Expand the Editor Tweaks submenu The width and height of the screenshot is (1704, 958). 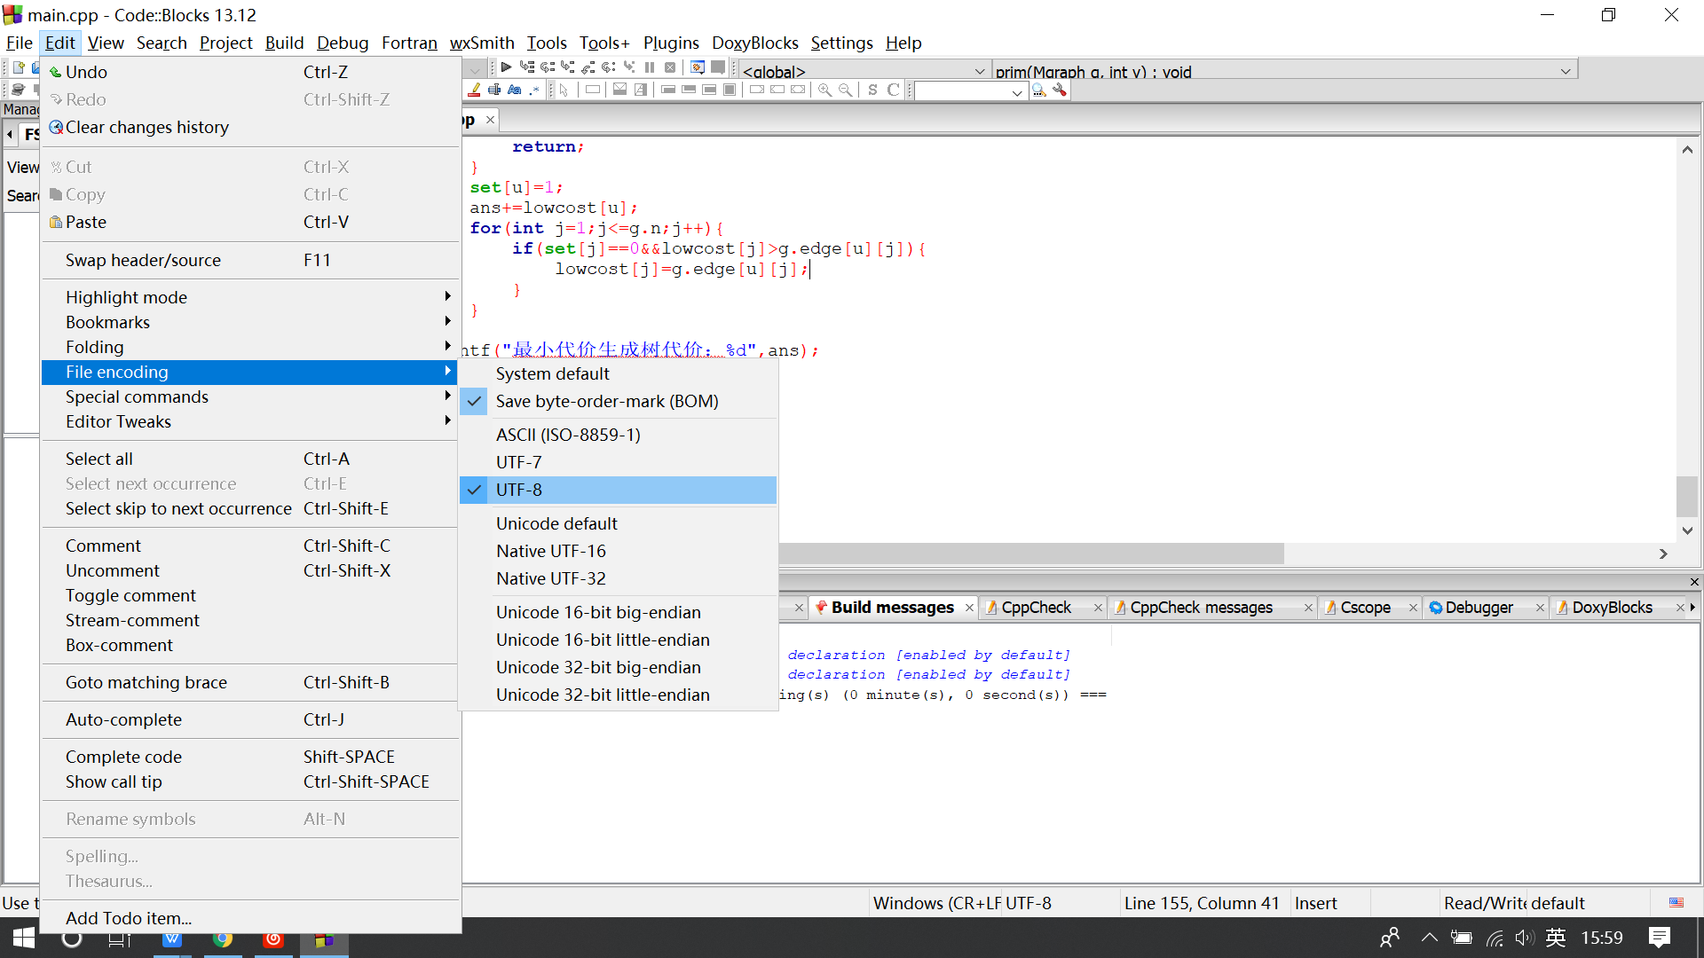click(x=249, y=421)
